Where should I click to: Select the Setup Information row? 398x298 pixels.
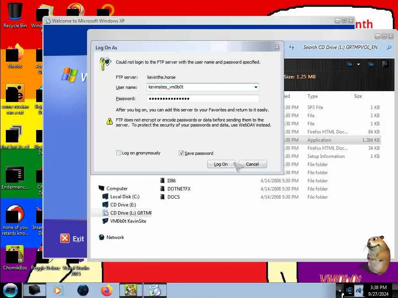332,156
